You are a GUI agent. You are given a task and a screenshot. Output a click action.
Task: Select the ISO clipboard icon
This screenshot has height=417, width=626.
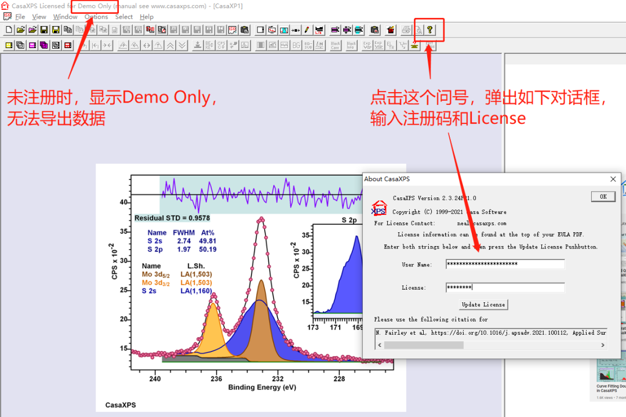pos(231,30)
